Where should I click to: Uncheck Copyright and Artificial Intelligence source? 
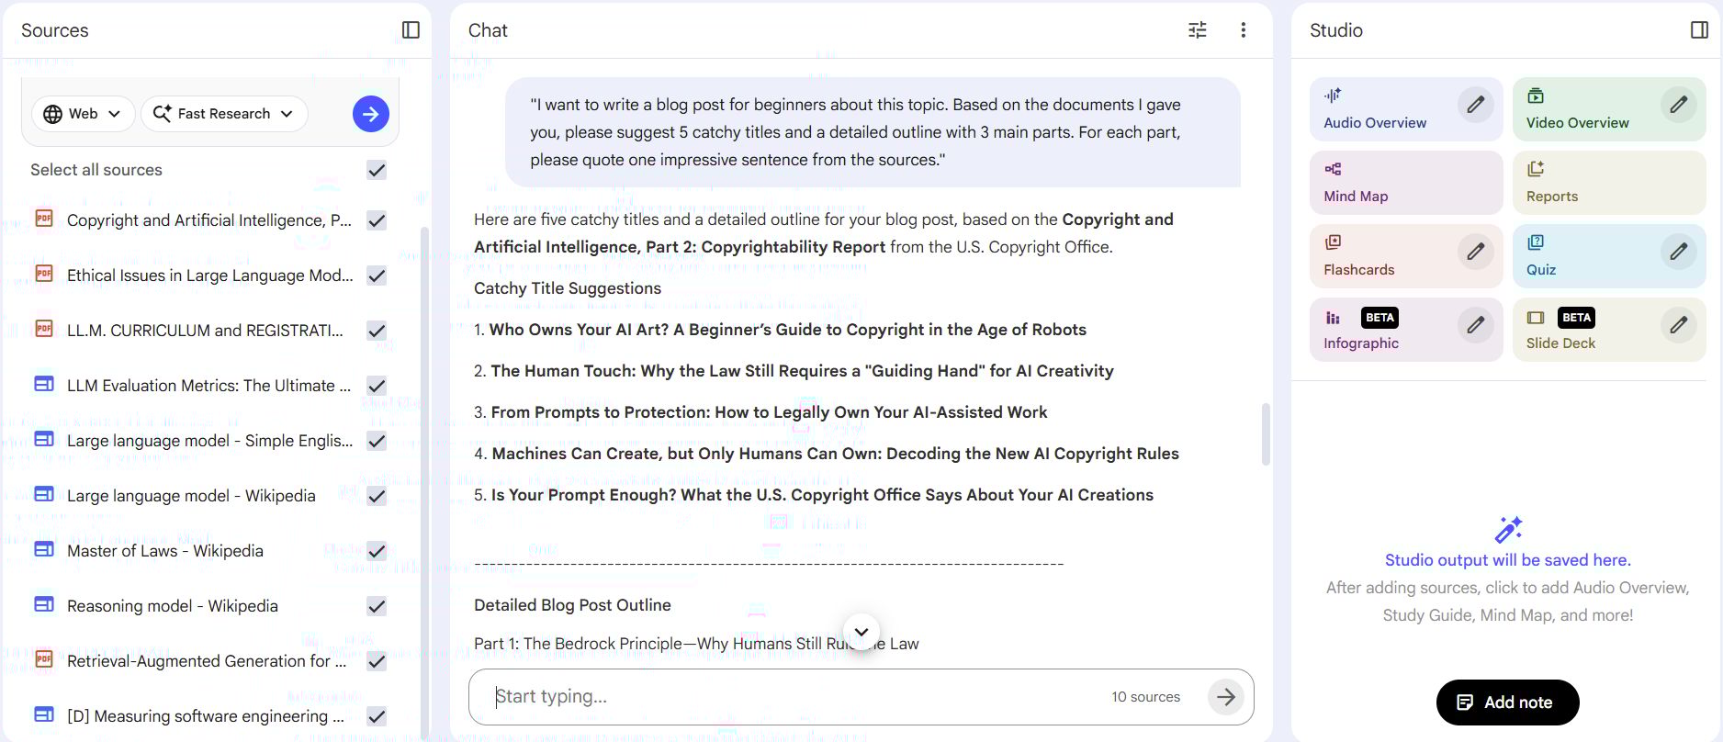[x=377, y=220]
